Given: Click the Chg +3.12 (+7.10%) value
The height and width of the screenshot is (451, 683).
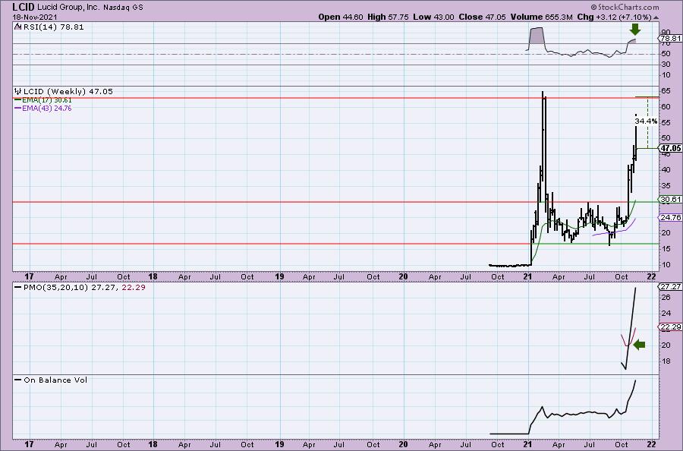Looking at the screenshot, I should click(x=614, y=17).
